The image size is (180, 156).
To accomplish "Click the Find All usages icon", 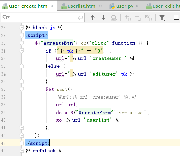I will click(x=114, y=18).
